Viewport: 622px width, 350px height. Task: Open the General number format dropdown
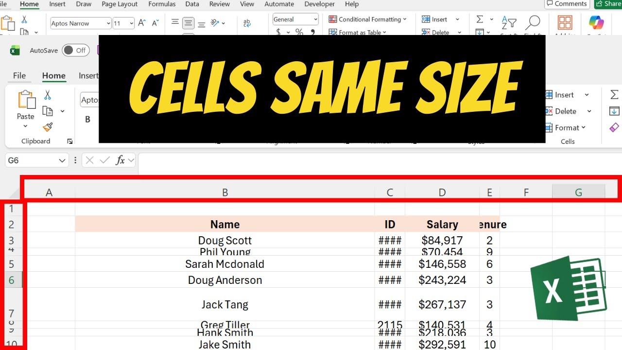pyautogui.click(x=315, y=19)
